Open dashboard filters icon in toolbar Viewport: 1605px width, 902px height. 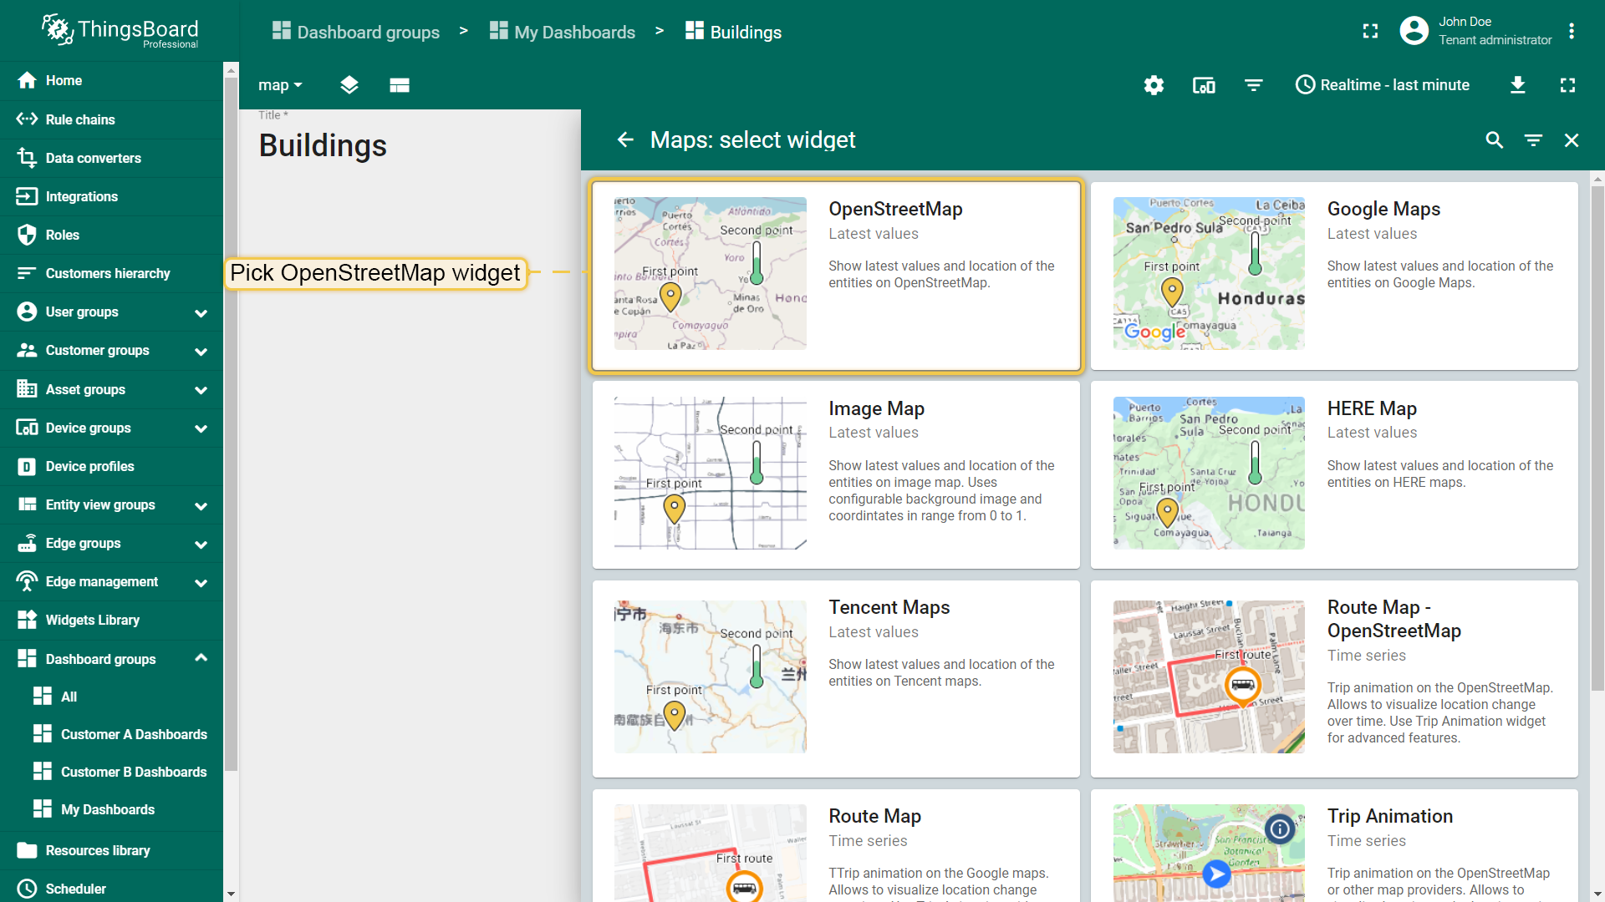click(1254, 85)
